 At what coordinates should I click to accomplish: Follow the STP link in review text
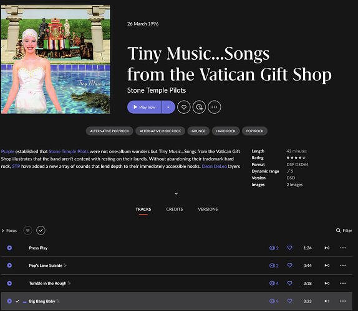[x=16, y=167]
